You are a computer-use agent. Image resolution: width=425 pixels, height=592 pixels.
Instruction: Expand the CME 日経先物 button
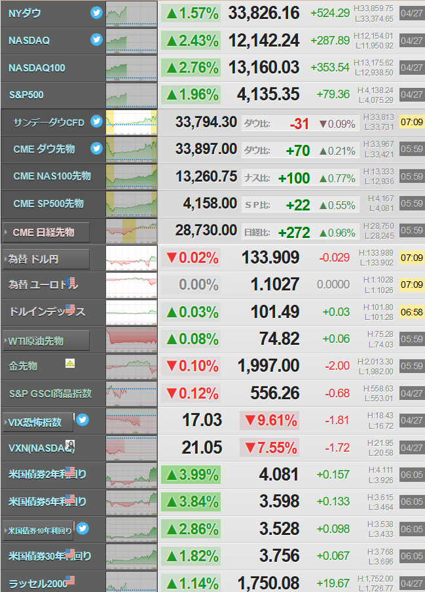[x=46, y=232]
